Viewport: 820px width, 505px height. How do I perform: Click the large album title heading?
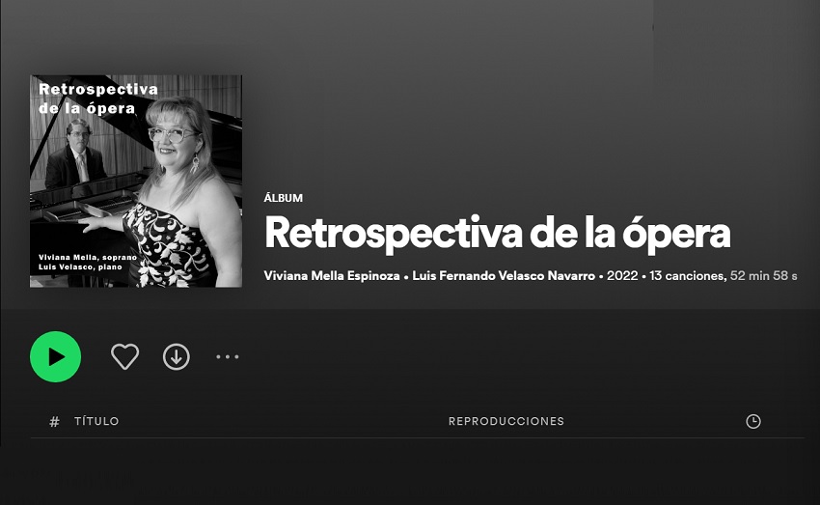pyautogui.click(x=498, y=234)
